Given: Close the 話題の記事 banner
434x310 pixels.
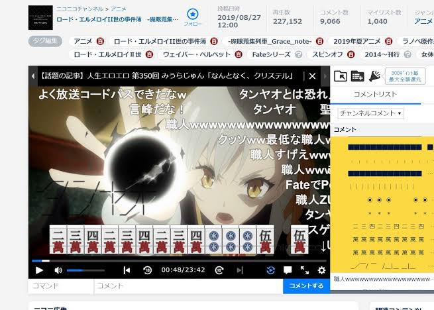Looking at the screenshot, I should coord(312,76).
